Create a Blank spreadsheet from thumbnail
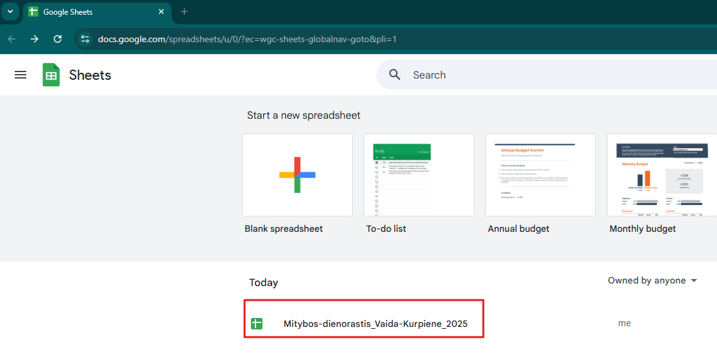 (x=297, y=175)
